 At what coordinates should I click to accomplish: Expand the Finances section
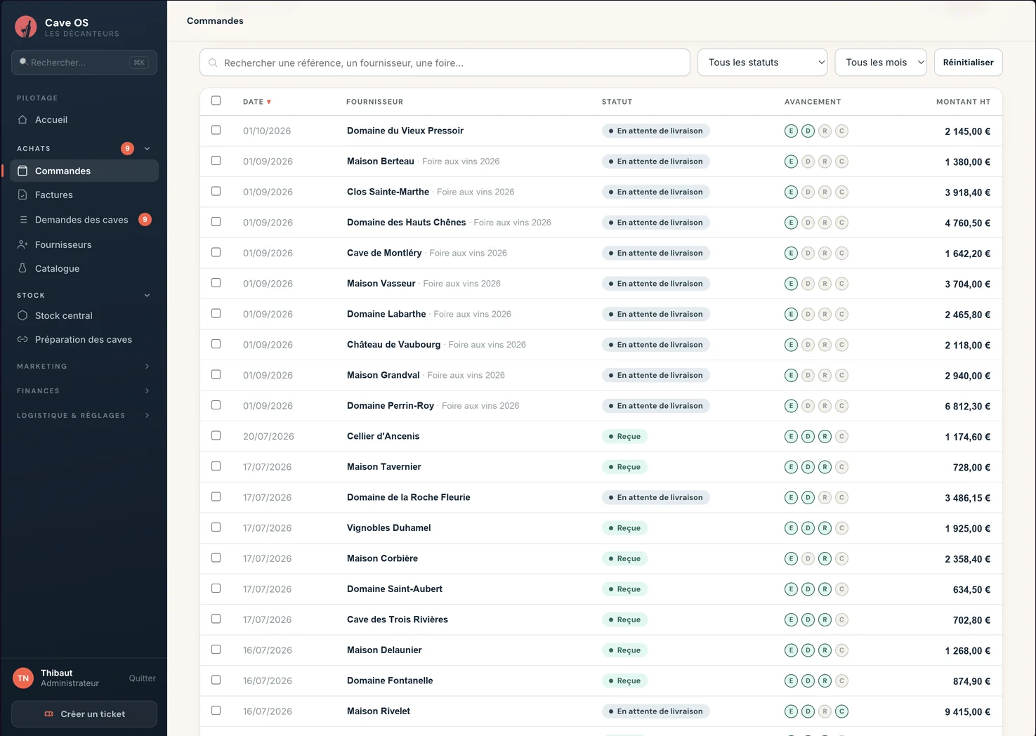coord(84,391)
